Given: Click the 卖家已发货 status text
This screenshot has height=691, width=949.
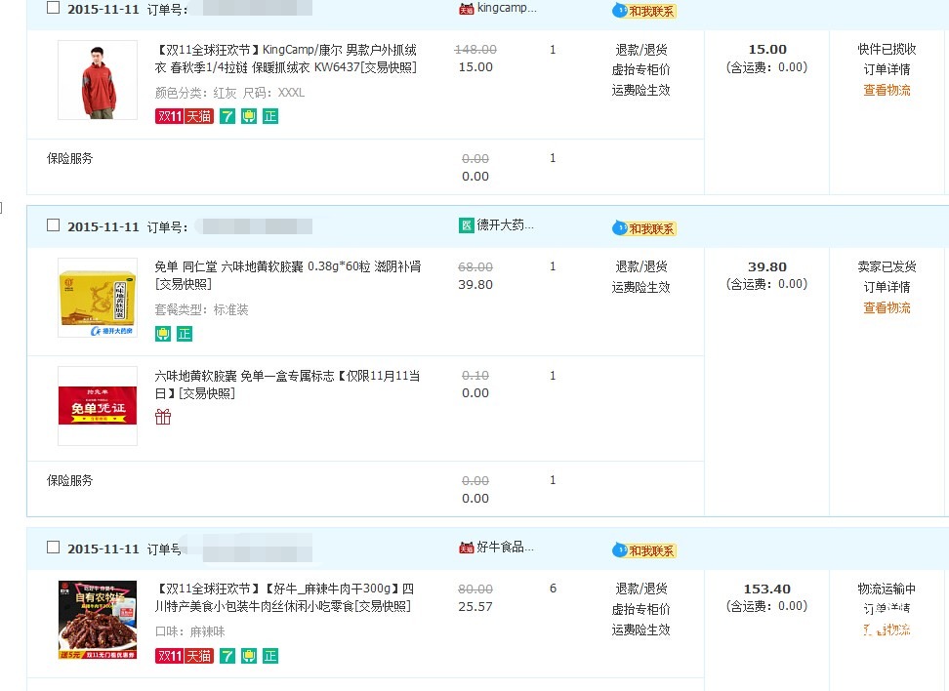Looking at the screenshot, I should point(887,266).
